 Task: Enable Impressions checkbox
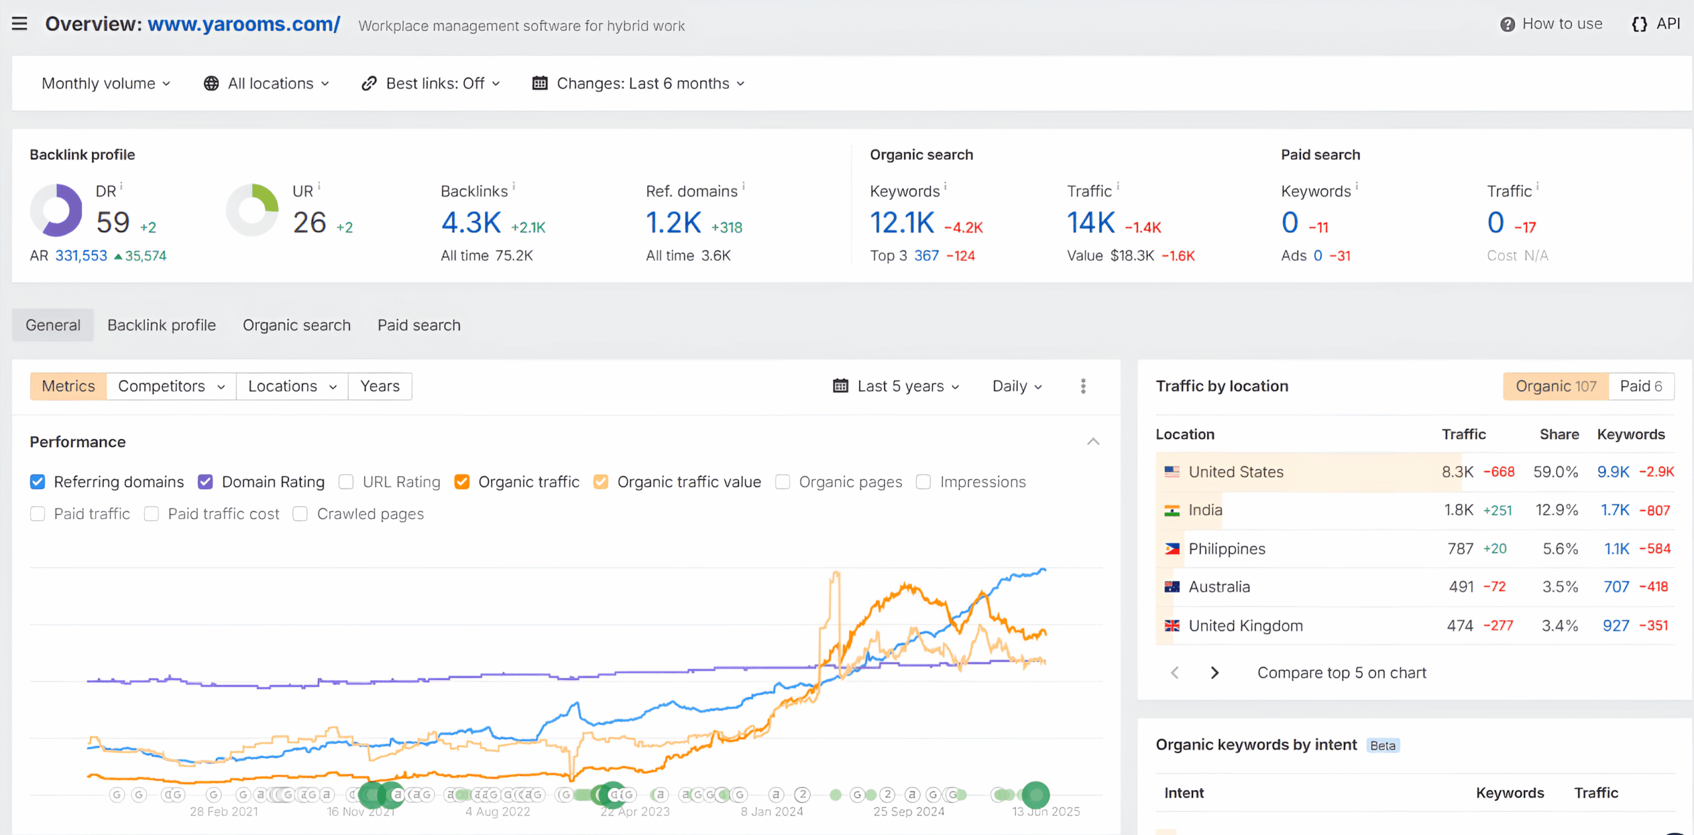(x=924, y=481)
